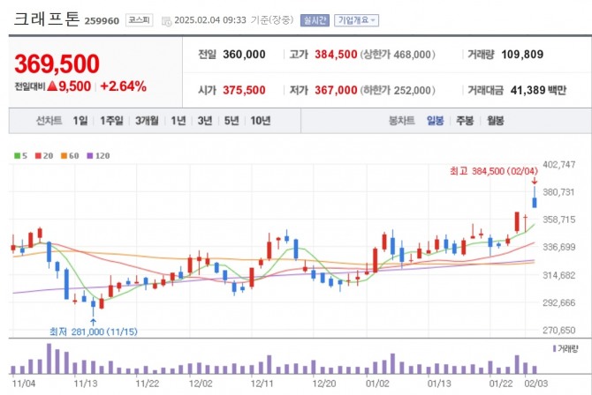Click the stock code 259960

102,21
